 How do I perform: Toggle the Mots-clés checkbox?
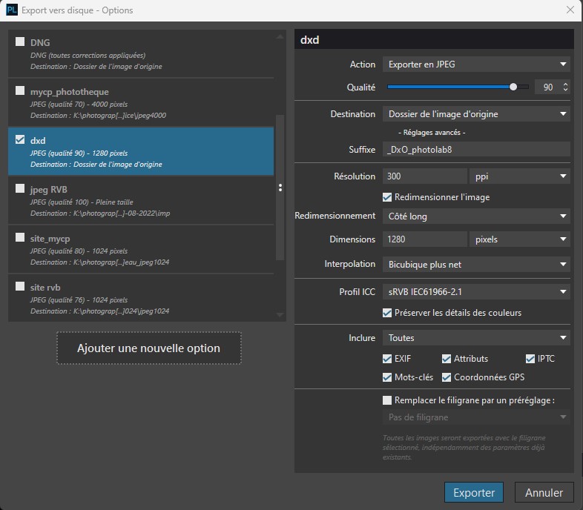387,377
